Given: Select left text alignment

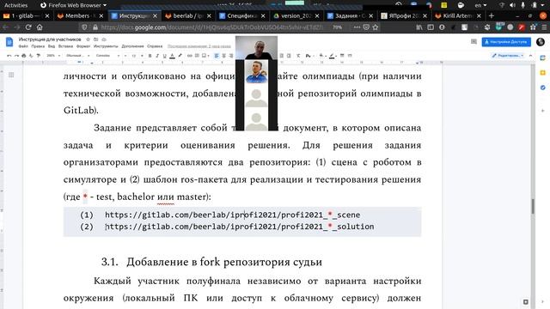Looking at the screenshot, I should (x=217, y=56).
